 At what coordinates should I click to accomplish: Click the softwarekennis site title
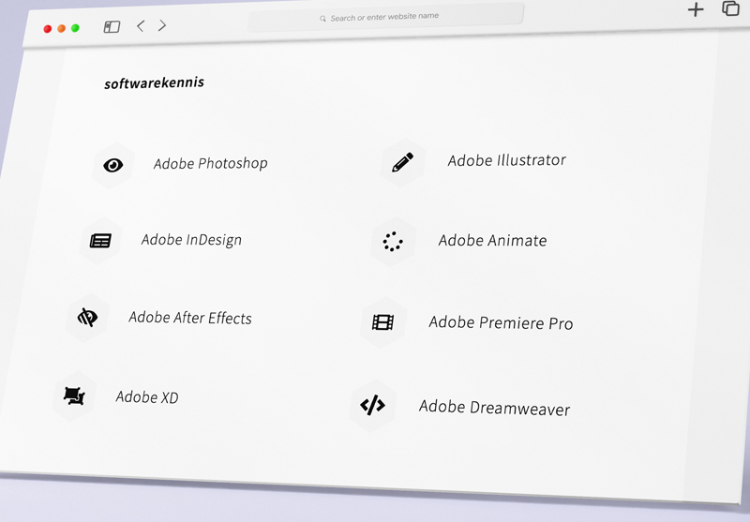tap(154, 83)
